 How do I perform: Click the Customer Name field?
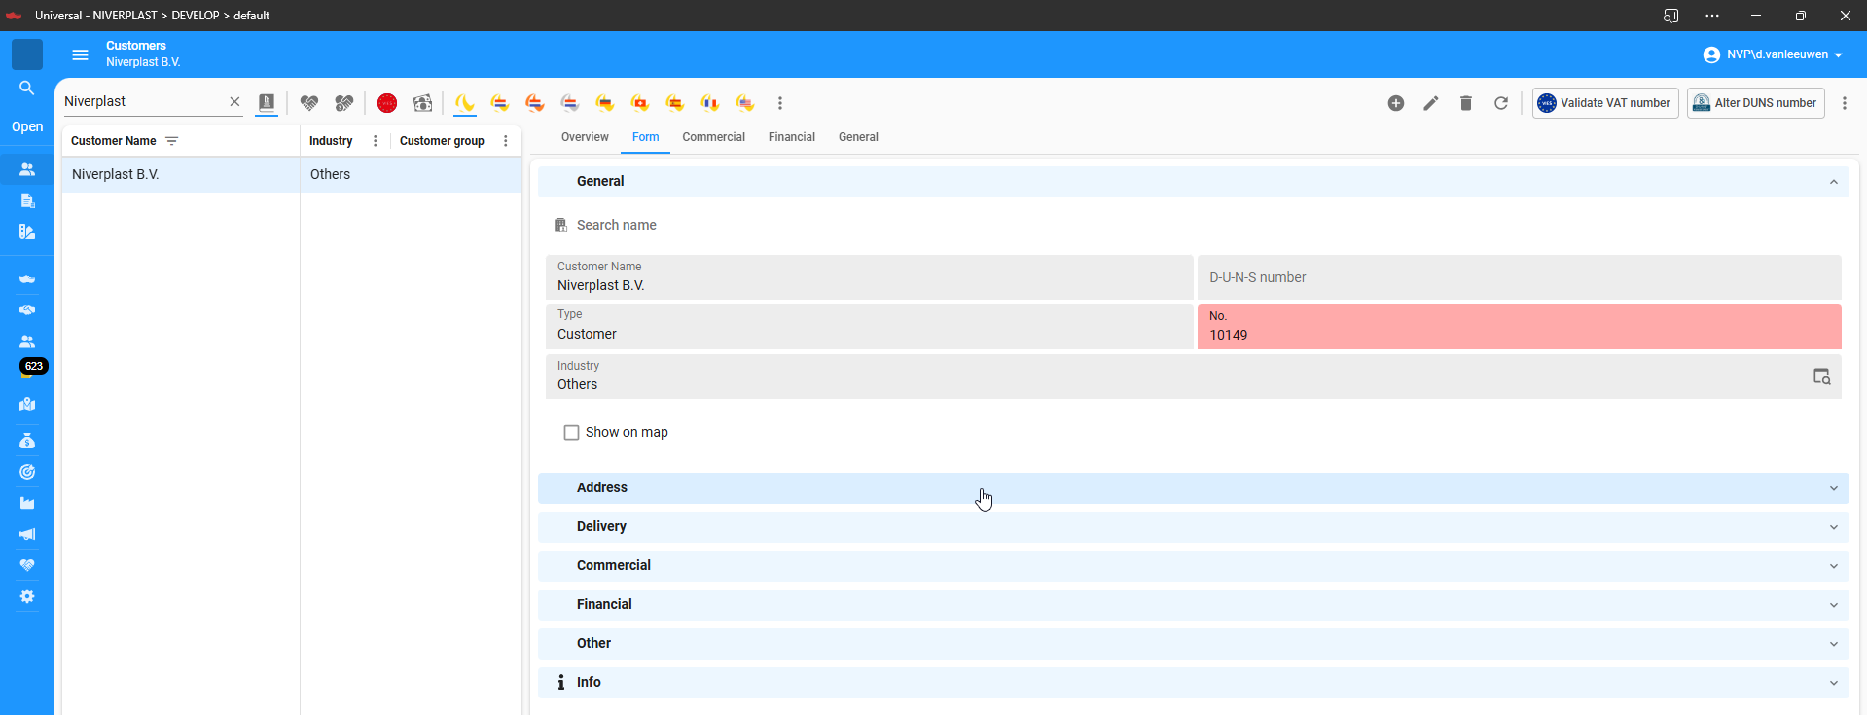tap(870, 277)
